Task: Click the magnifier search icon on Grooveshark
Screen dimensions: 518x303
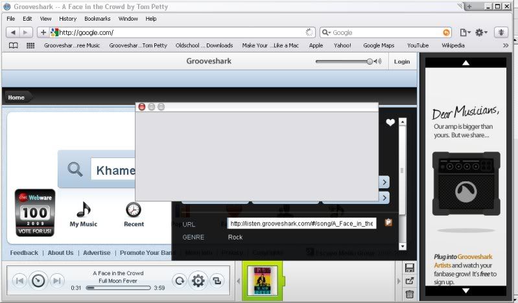Action: pyautogui.click(x=75, y=170)
